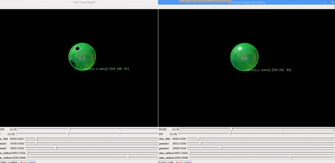Screen dimensions: 335x163
Task: Click param1 (019/255) slider handle in left window
Action: 37,143
